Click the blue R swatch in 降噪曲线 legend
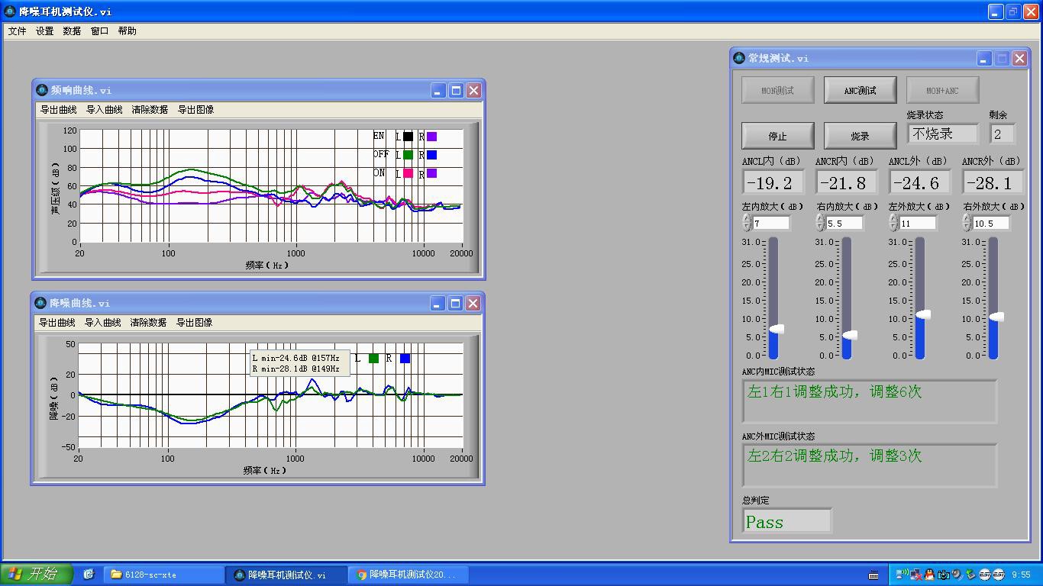The image size is (1043, 586). (x=405, y=358)
